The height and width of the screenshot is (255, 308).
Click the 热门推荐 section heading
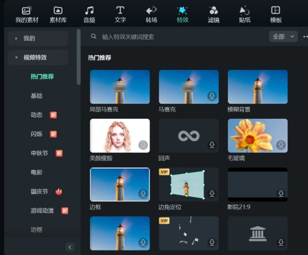tap(100, 58)
